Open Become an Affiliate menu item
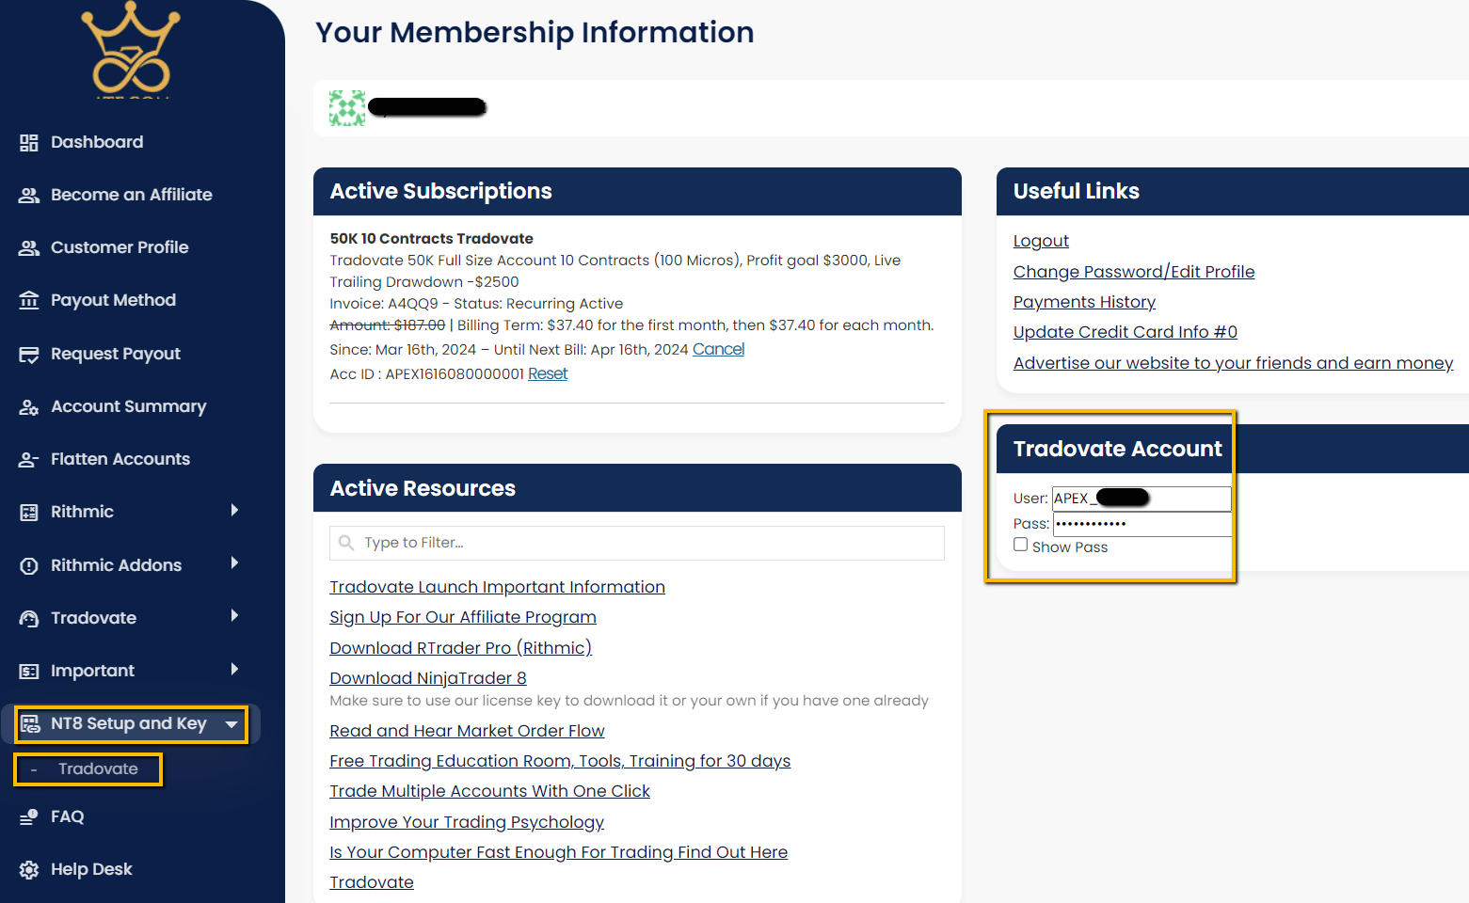 [132, 195]
